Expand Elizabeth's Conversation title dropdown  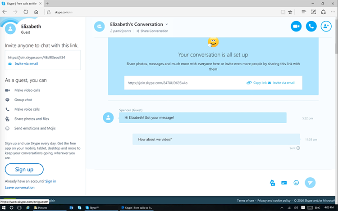167,24
